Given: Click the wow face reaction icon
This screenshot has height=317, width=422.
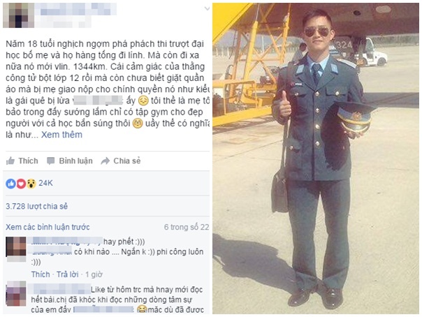Looking at the screenshot, I should pos(31,184).
